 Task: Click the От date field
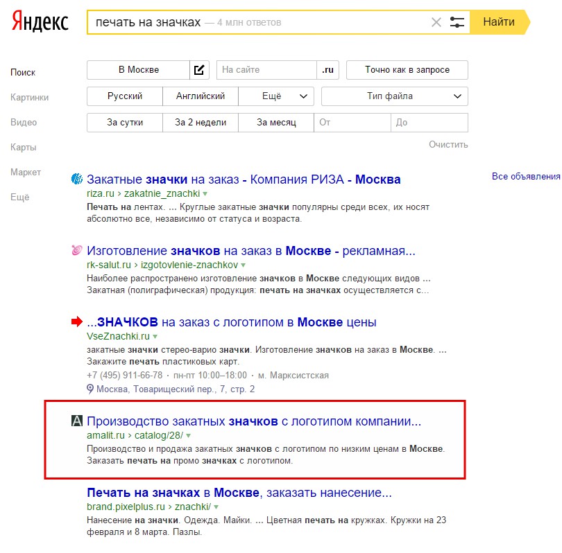point(352,123)
